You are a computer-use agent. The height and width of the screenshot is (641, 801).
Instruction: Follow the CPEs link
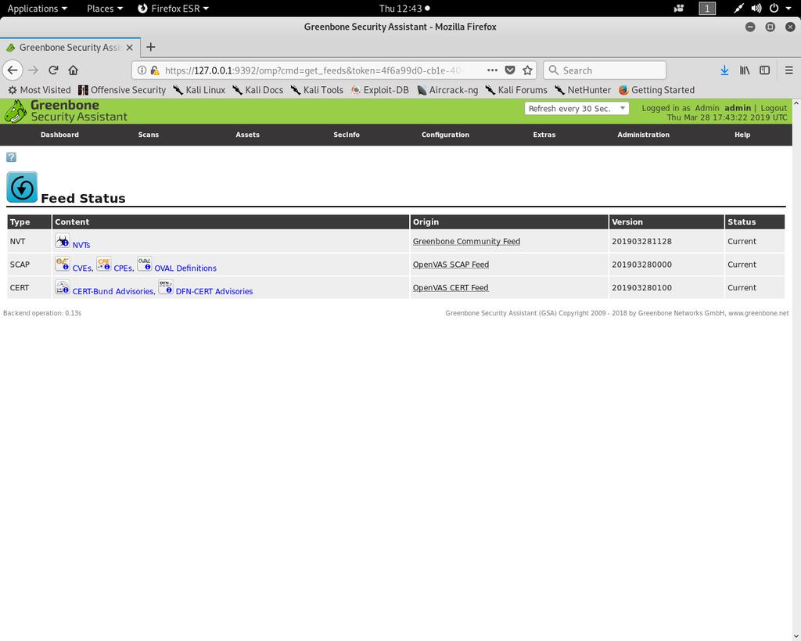123,268
